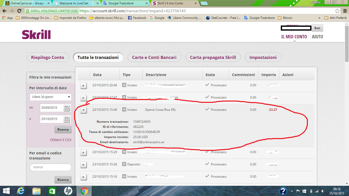Collapse the 23/10/2015 15:40 transaction details

[x=84, y=110]
